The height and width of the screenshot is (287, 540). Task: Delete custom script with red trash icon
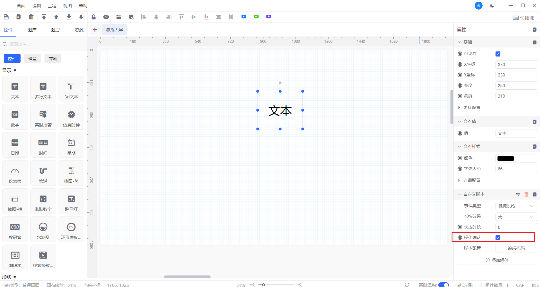(526, 194)
